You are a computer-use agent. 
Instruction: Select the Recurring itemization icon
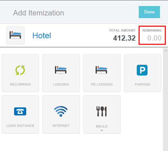tap(20, 70)
